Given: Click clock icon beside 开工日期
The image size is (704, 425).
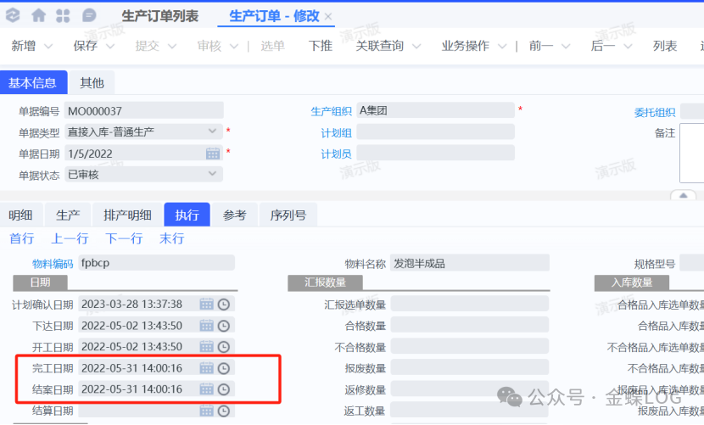Looking at the screenshot, I should [224, 346].
